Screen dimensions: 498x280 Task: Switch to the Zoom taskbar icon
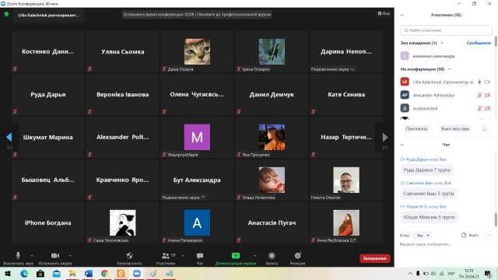coord(137,273)
